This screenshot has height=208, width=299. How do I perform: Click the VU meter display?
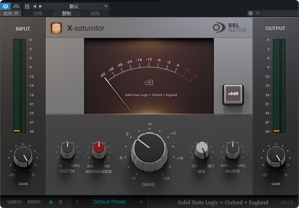[x=149, y=76]
